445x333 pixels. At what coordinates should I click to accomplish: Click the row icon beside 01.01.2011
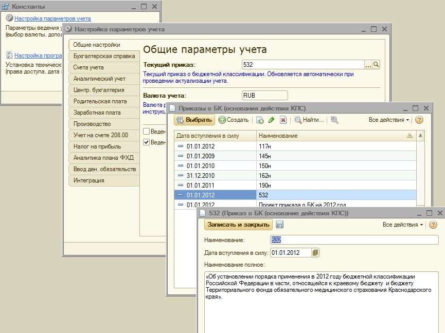click(181, 185)
